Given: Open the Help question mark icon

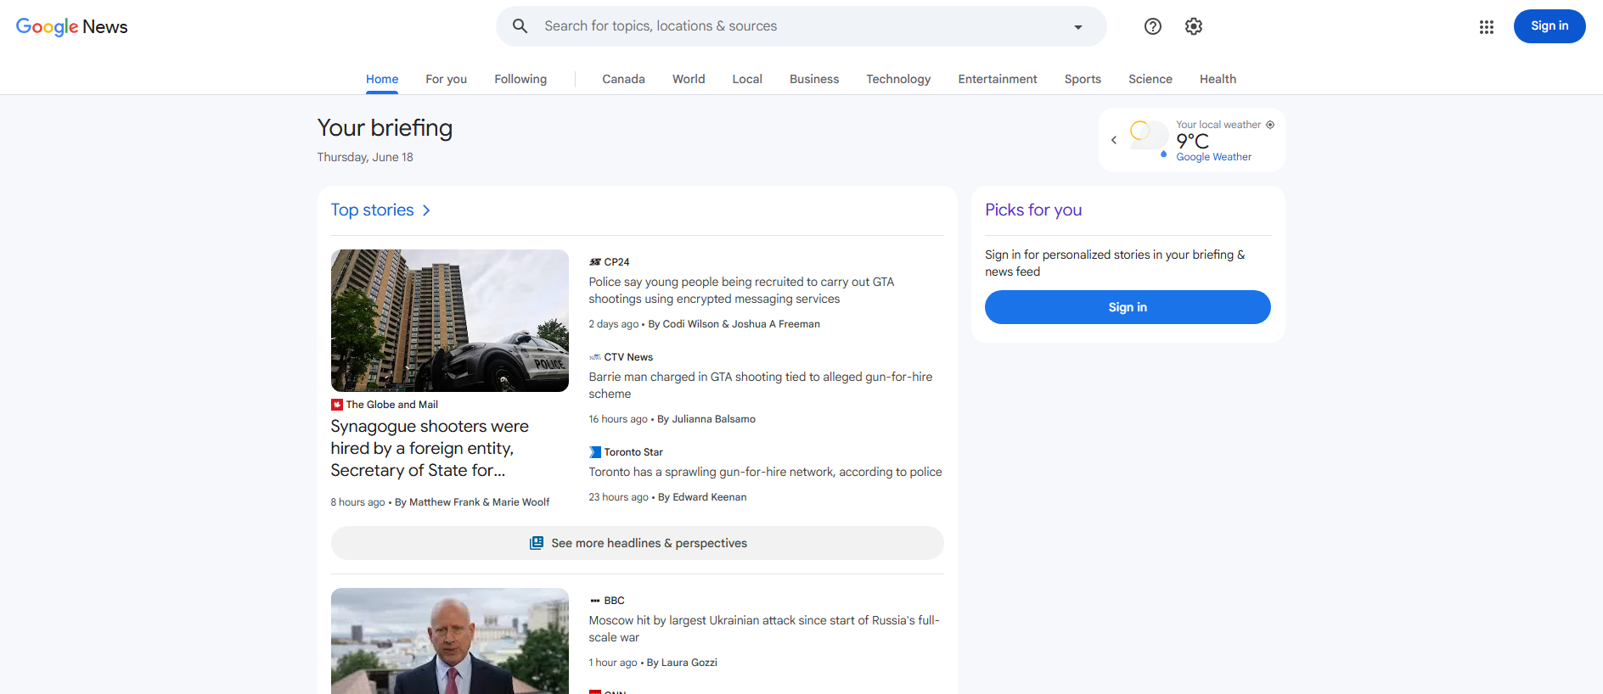Looking at the screenshot, I should [1152, 26].
